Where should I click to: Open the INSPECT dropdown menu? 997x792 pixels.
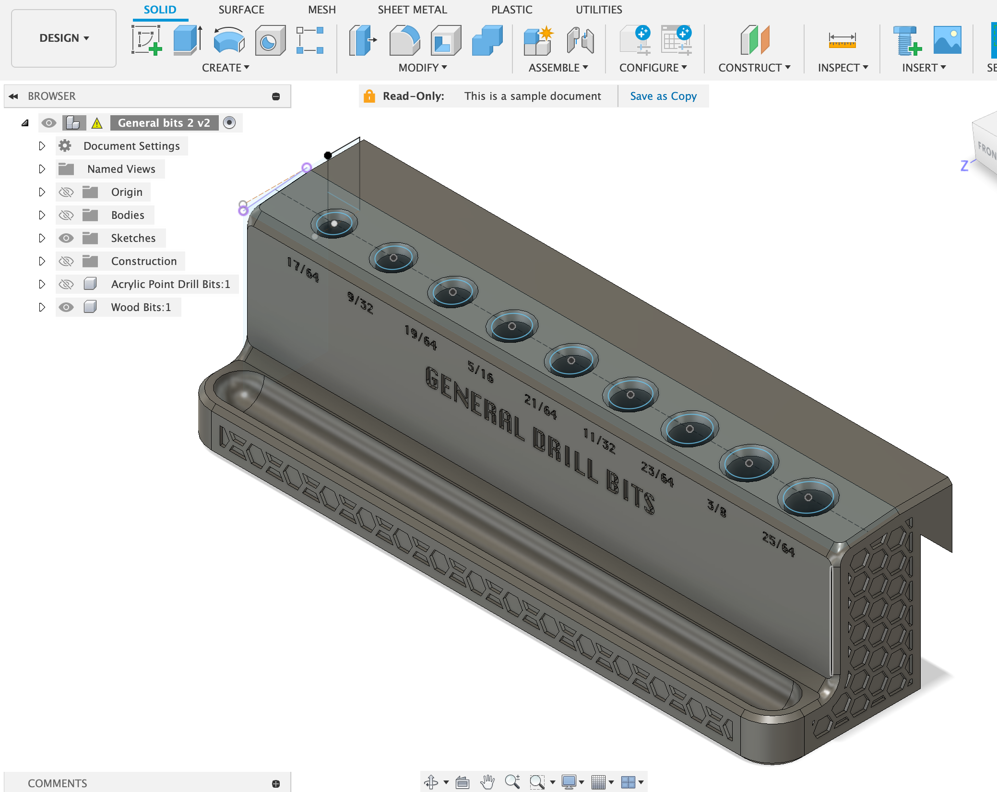coord(843,68)
